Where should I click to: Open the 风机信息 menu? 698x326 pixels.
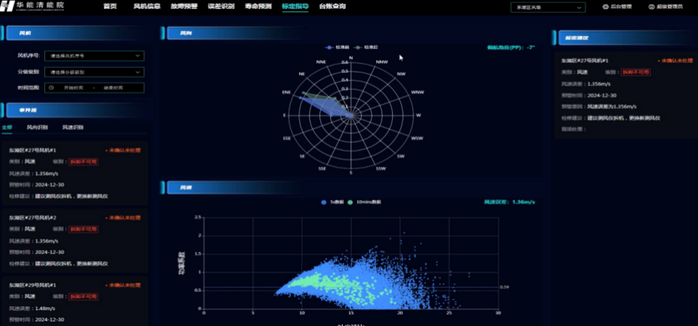[x=147, y=7]
